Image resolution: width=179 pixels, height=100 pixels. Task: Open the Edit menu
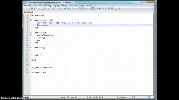(x=30, y=6)
